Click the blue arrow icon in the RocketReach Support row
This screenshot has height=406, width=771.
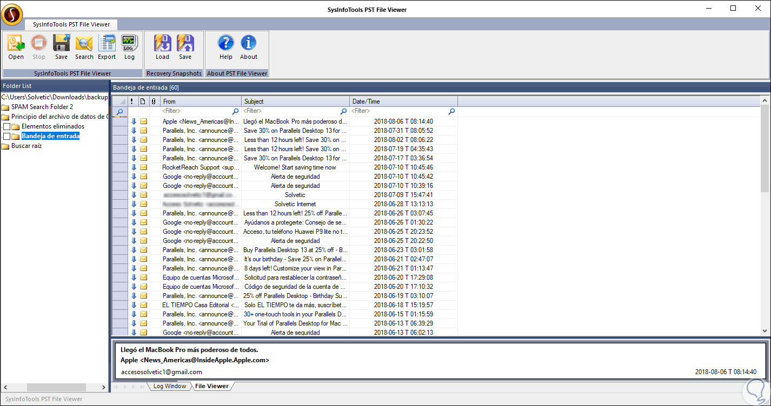click(134, 167)
